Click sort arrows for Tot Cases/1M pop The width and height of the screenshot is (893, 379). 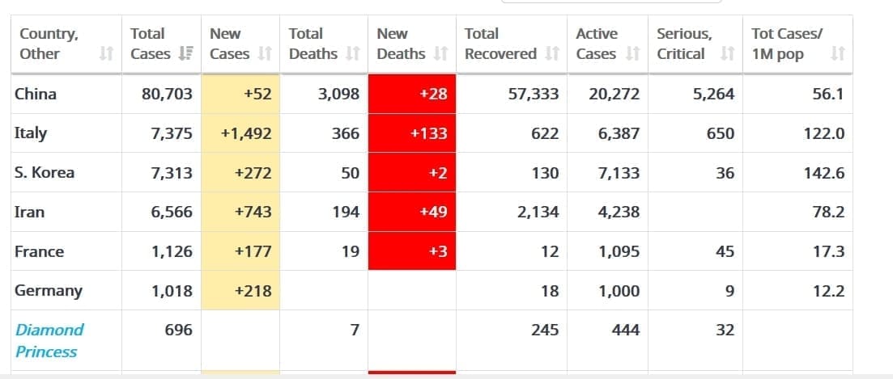[x=838, y=54]
